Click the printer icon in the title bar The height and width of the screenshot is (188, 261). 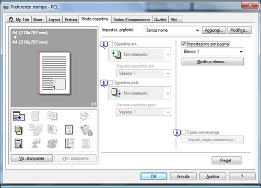6,7
